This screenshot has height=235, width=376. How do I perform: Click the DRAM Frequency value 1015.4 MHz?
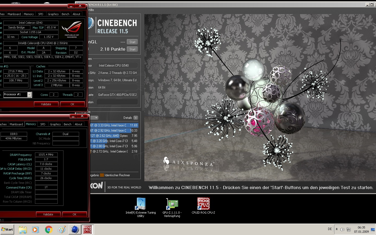pos(46,155)
